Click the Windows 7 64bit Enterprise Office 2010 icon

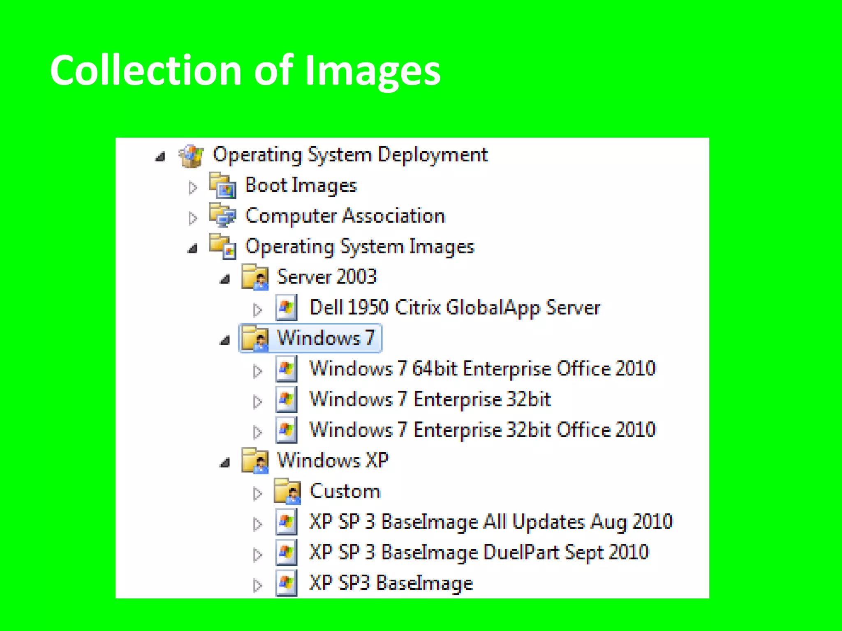tap(287, 369)
